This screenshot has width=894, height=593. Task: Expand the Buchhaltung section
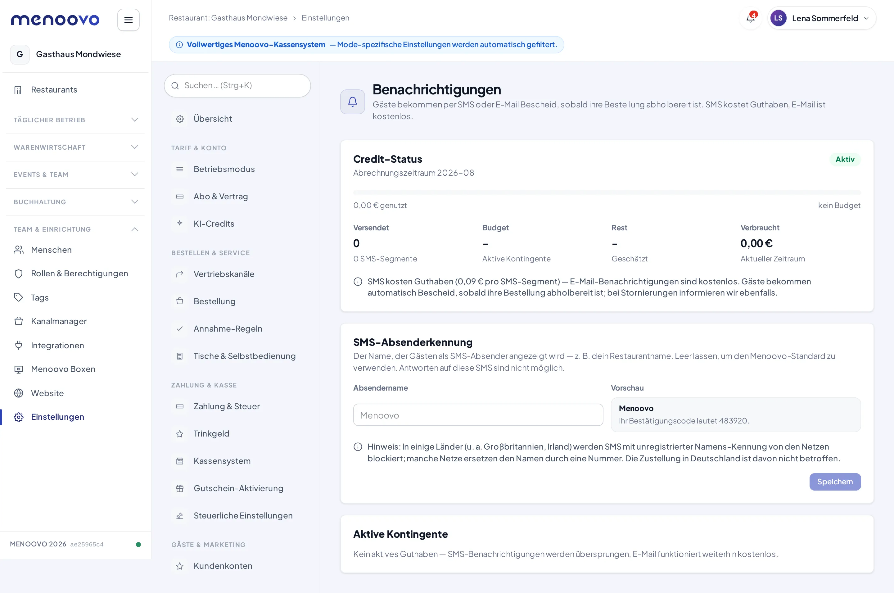coord(76,201)
